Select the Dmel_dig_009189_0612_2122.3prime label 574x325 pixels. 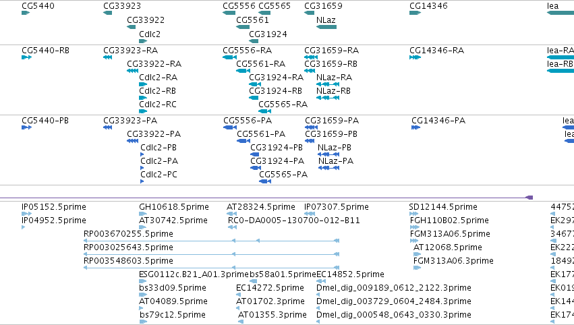coord(393,288)
